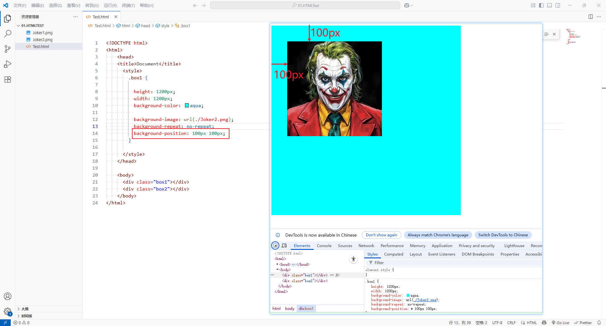Open Explorer panel More Actions ellipsis

(x=75, y=17)
